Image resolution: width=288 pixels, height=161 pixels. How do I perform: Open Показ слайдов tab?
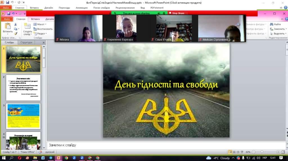(101, 8)
